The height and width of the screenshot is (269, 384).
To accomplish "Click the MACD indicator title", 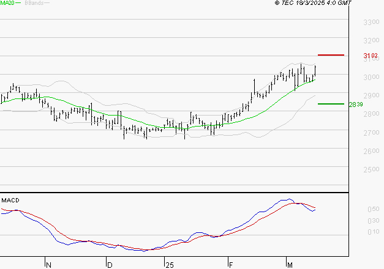I will click(10, 201).
